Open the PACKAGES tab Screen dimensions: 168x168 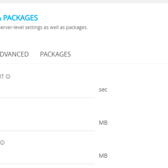coord(56,54)
